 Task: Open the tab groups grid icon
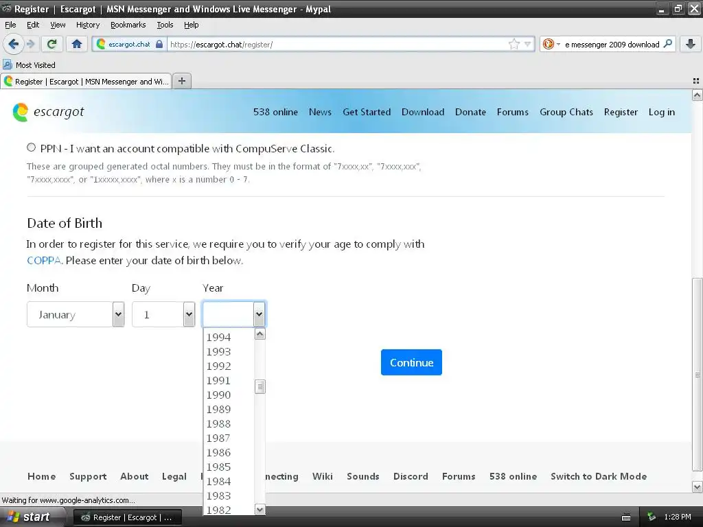coord(696,81)
